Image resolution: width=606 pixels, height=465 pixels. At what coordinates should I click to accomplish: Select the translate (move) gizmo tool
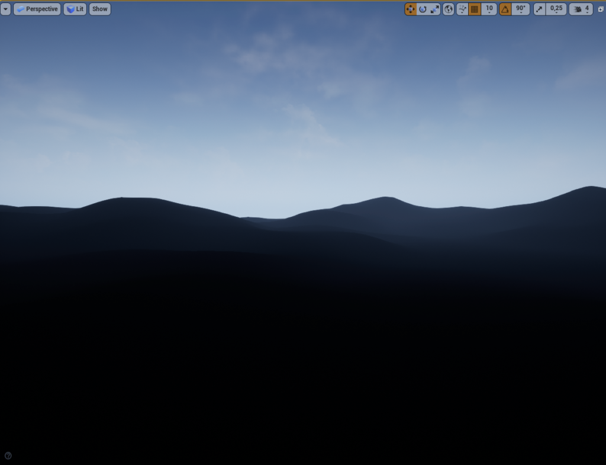(x=411, y=9)
